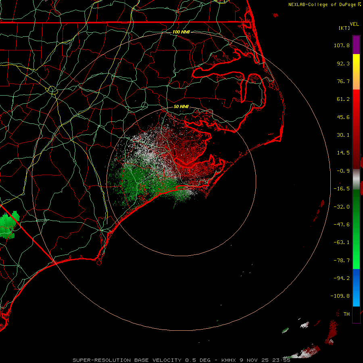Click the 61.2 legend value
The image size is (363, 363).
point(343,99)
